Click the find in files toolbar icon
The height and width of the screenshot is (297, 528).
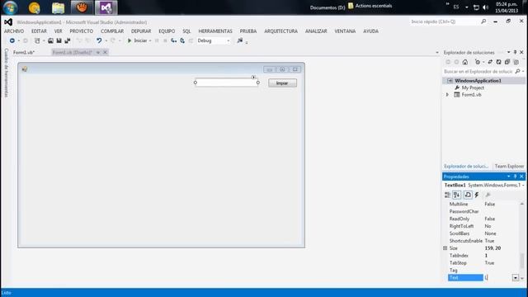point(240,40)
